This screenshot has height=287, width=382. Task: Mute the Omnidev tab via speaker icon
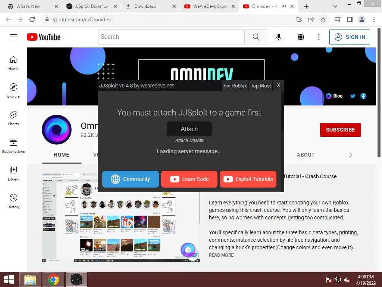coord(284,6)
